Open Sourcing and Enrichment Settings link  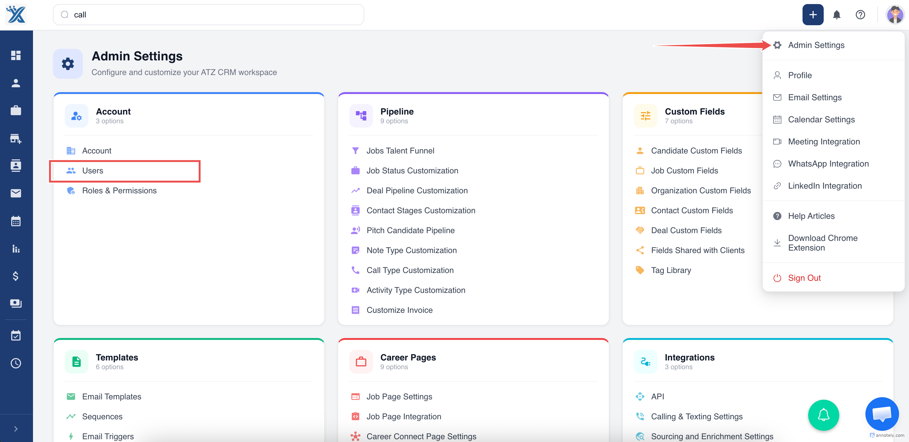(x=712, y=436)
